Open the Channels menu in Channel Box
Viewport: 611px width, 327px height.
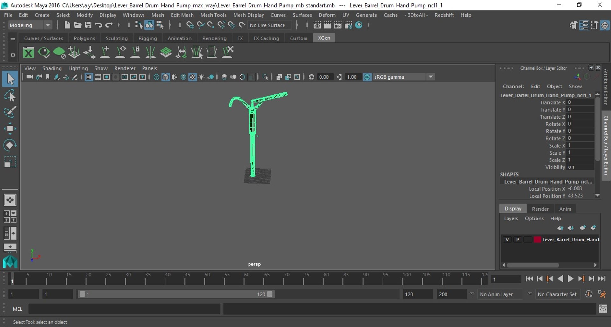513,87
